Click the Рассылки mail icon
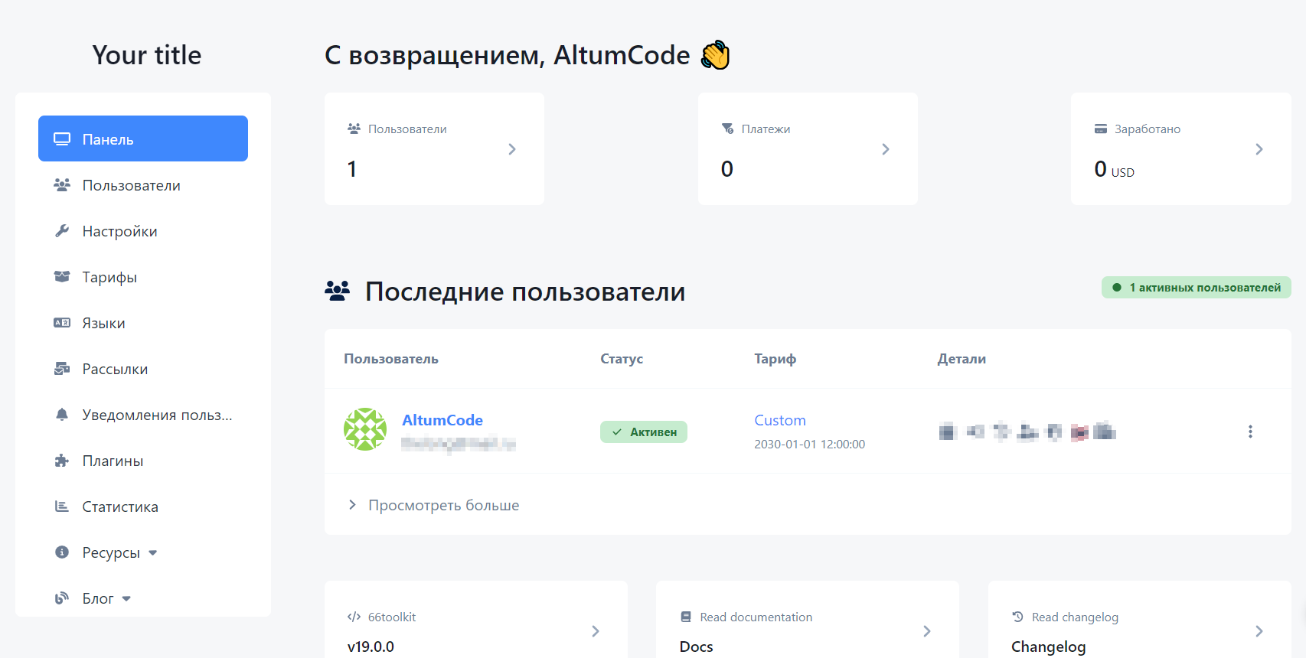 coord(62,369)
